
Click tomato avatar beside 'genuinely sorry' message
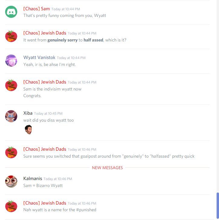11,36
